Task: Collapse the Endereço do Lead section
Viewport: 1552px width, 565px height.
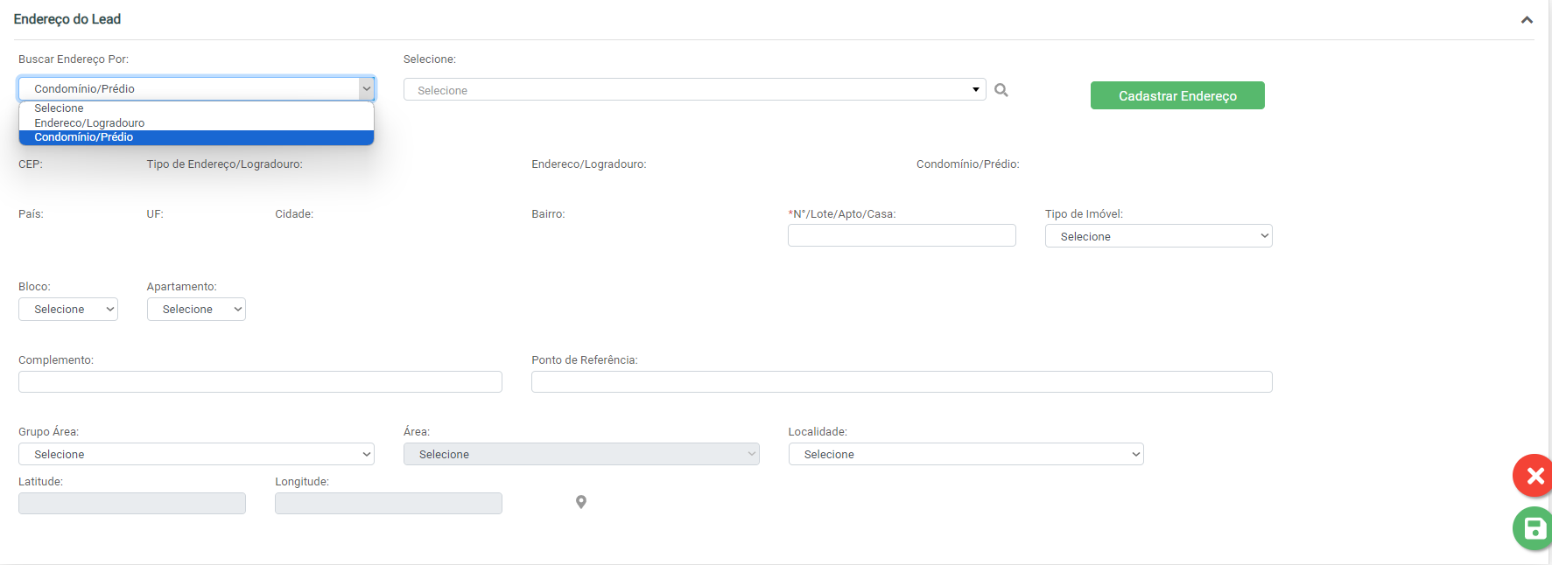Action: pos(1527,20)
